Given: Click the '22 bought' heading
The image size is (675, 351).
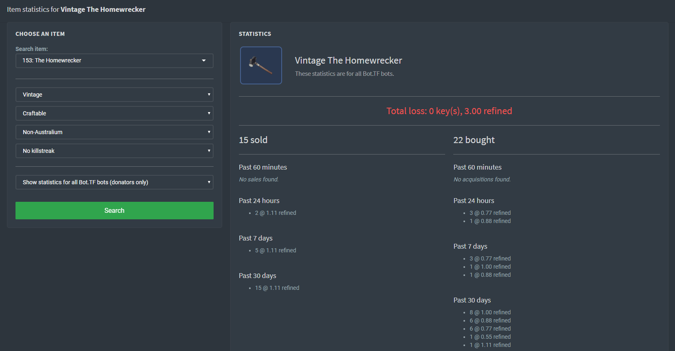Looking at the screenshot, I should click(x=474, y=140).
